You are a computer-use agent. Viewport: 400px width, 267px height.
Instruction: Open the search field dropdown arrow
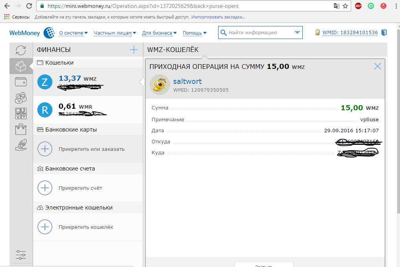click(297, 32)
